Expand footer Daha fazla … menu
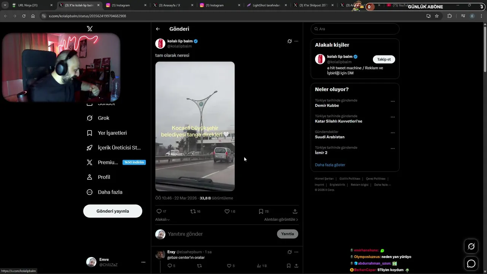 382,185
